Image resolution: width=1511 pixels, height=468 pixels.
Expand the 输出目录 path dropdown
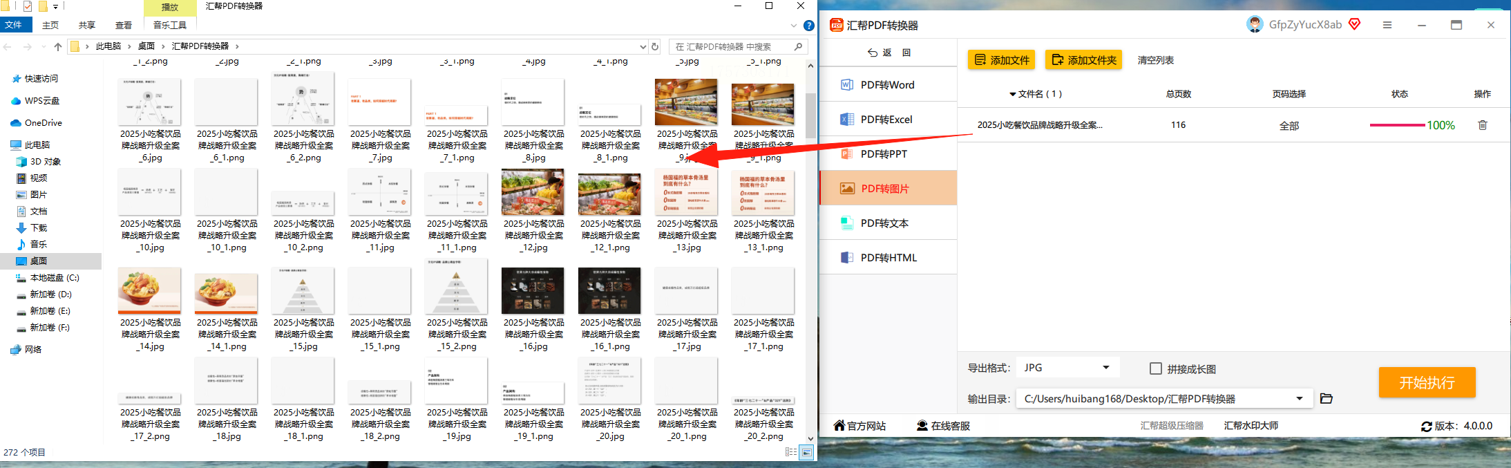click(1300, 398)
